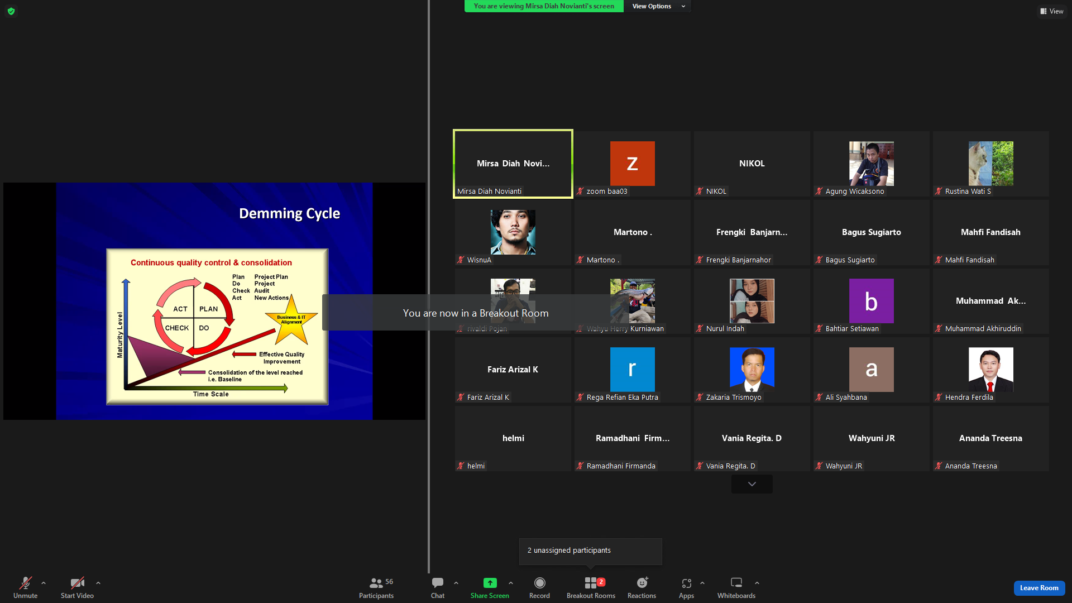This screenshot has width=1072, height=603.
Task: Click the green Share Screen icon
Action: (x=490, y=583)
